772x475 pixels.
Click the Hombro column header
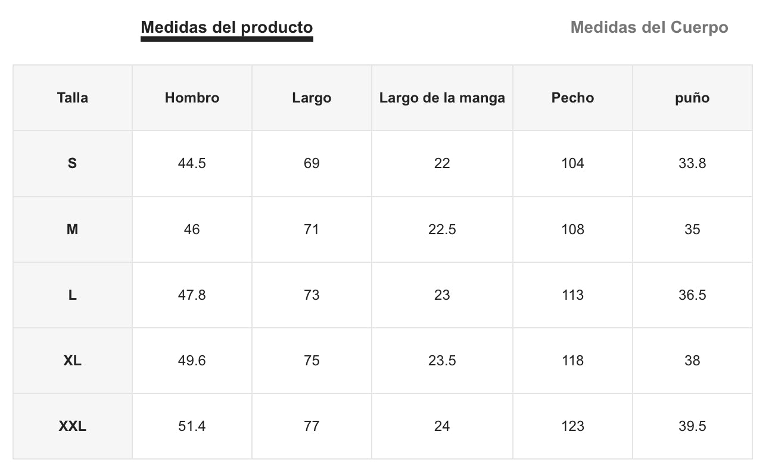[x=192, y=98]
